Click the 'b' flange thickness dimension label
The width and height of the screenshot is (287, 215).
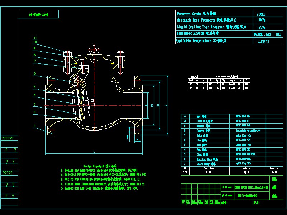click(137, 139)
